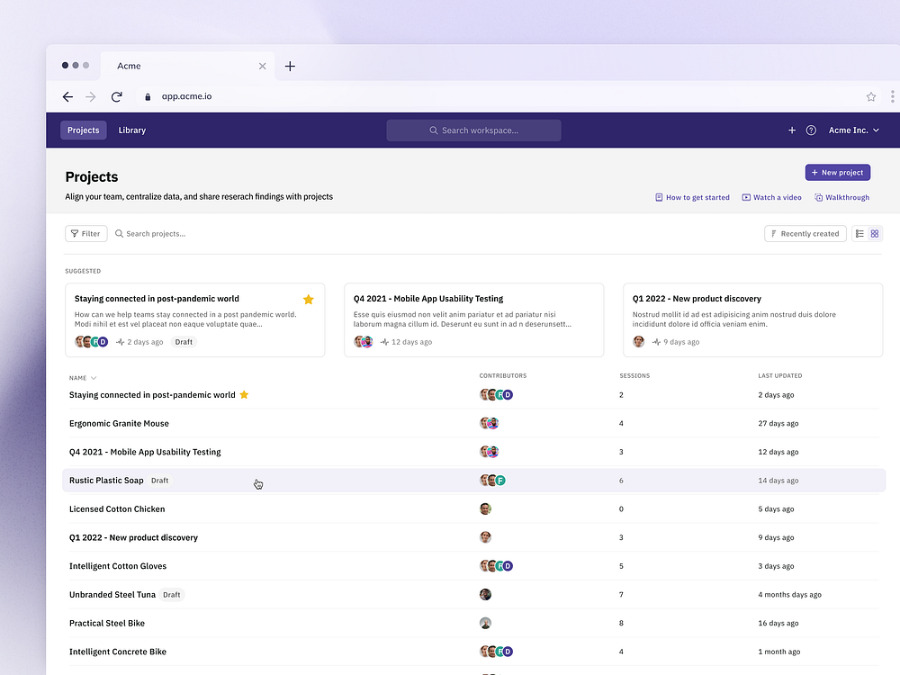Viewport: 900px width, 675px height.
Task: Open the Q1 2022 New product discovery card
Action: (x=751, y=319)
